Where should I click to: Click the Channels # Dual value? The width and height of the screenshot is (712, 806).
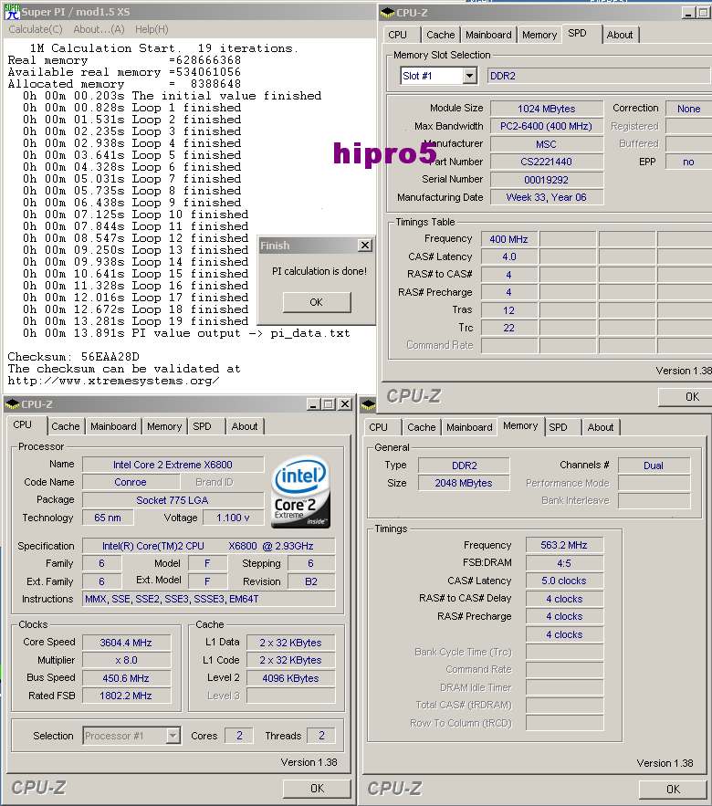pos(654,466)
